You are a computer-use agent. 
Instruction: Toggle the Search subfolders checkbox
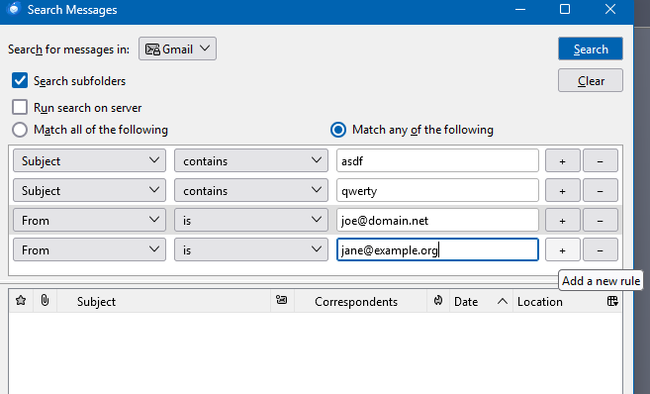point(20,80)
